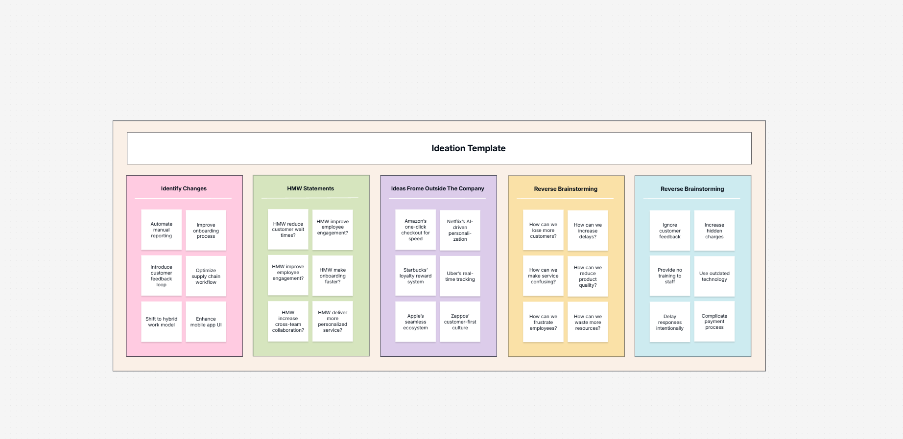This screenshot has width=903, height=439.
Task: Select the Improve onboarding process note
Action: [x=206, y=231]
